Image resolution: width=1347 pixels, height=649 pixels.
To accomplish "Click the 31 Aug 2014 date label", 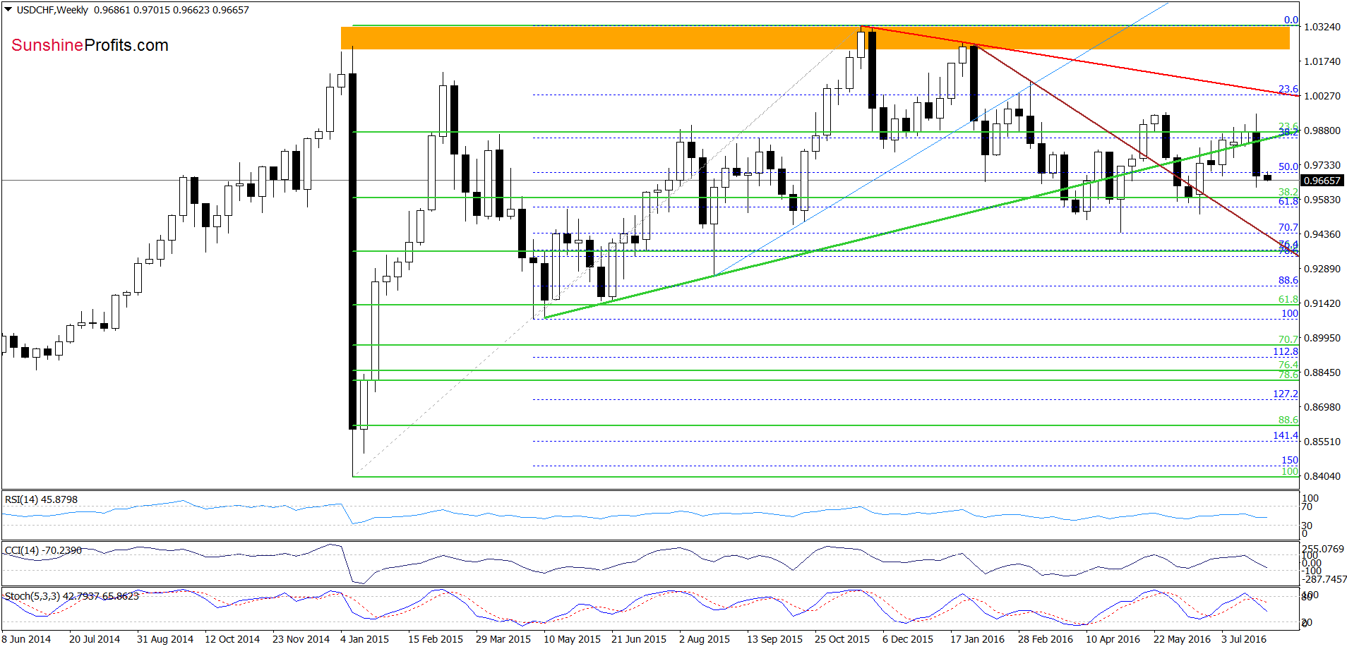I will pos(165,639).
